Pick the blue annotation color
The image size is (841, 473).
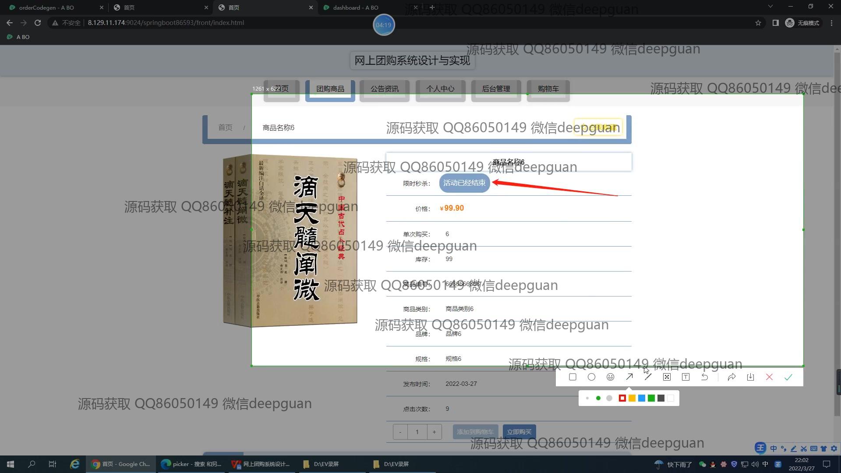[x=641, y=398]
